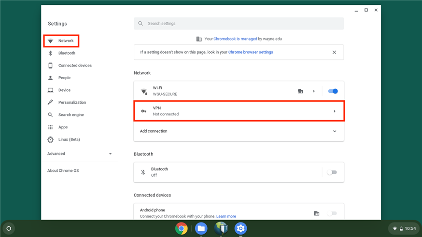The height and width of the screenshot is (237, 422).
Task: Open the launcher circle button
Action: point(9,228)
